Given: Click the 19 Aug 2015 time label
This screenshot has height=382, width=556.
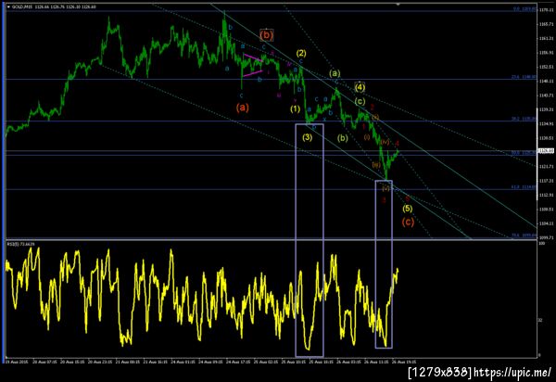Looking at the screenshot, I should 17,363.
